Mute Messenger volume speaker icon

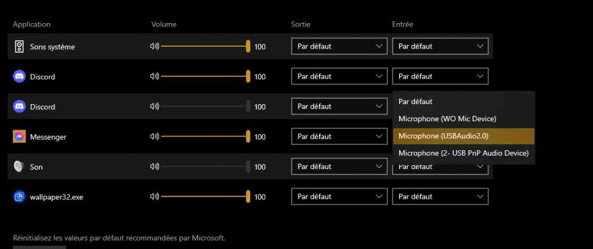coord(155,137)
